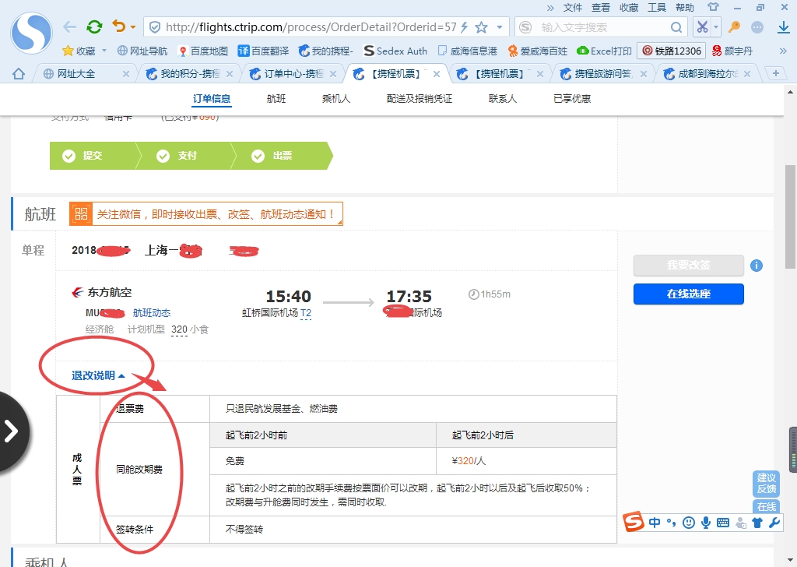
Task: Select the 乘机人 page section tab
Action: [x=336, y=99]
